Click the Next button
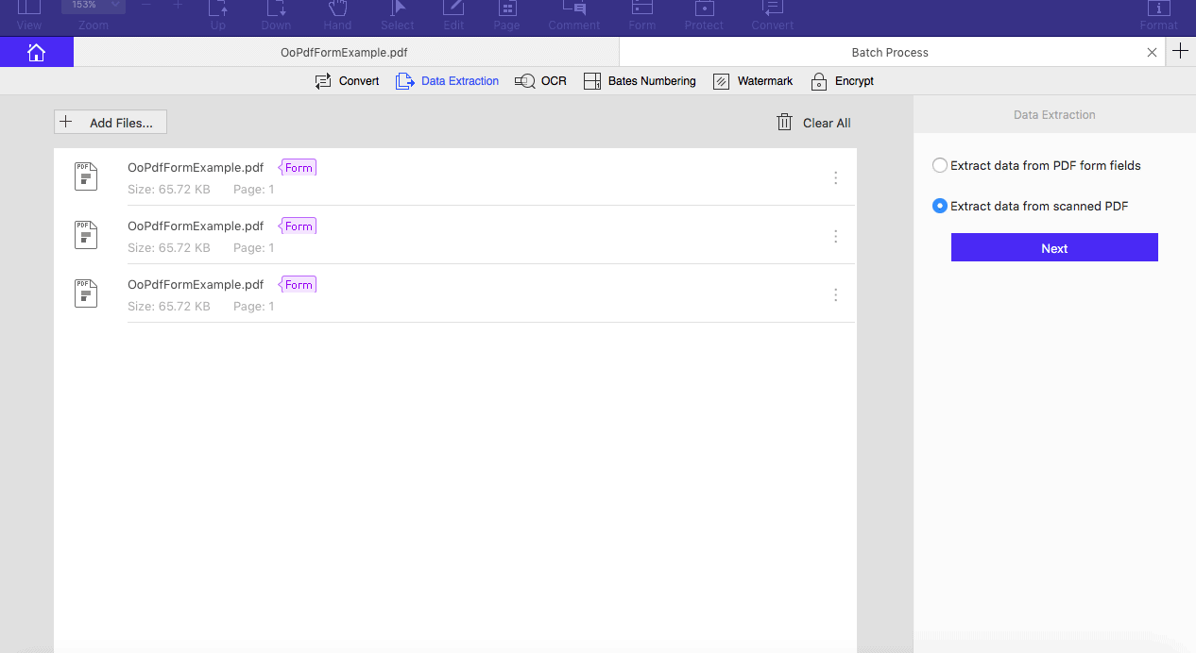This screenshot has height=653, width=1196. 1053,246
